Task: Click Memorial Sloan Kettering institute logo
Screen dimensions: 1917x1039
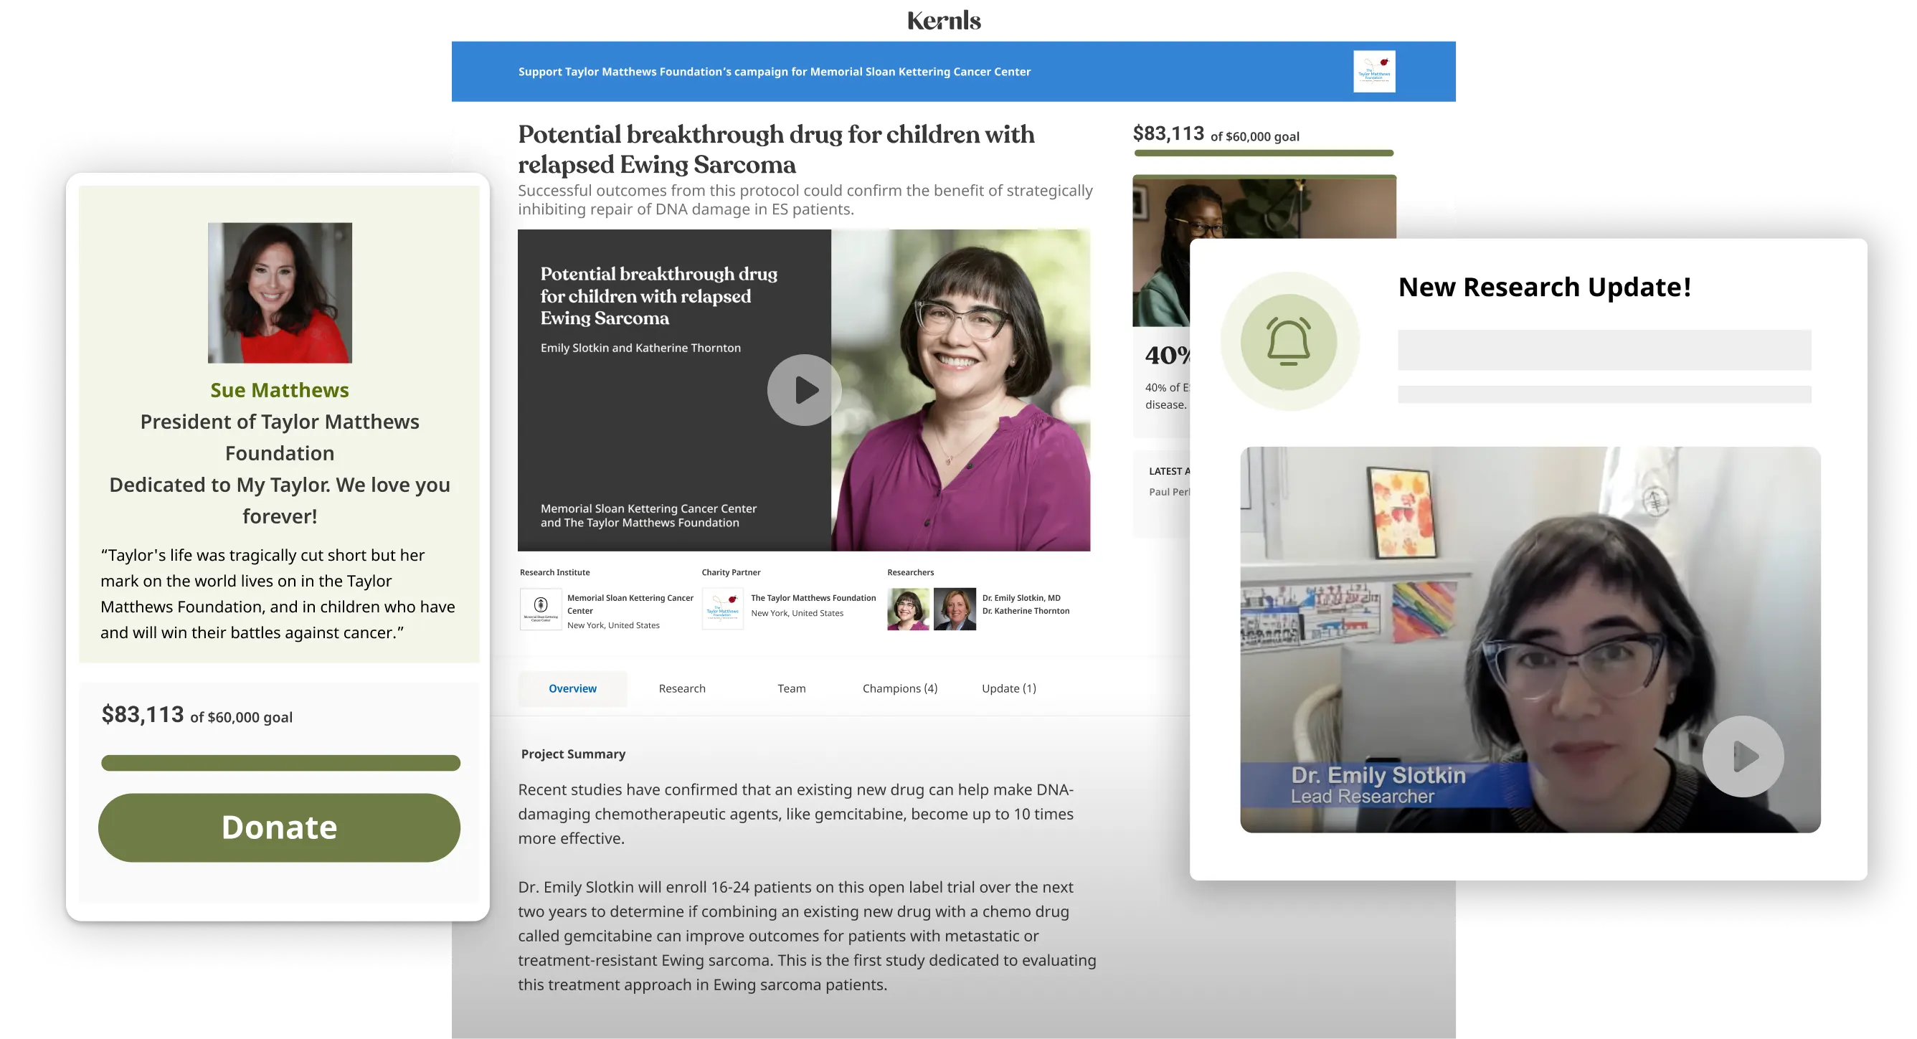Action: 541,609
